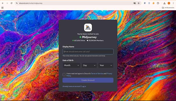The image size is (176, 101).
Task: Bookmark this page with the star icon
Action: (139, 3)
